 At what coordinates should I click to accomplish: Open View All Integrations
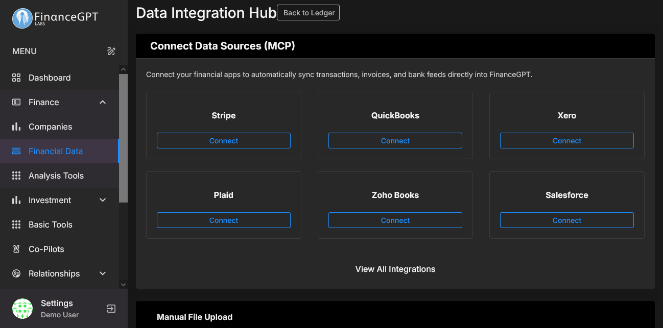[395, 269]
